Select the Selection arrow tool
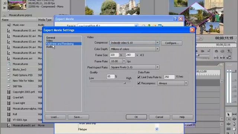This screenshot has height=134, width=238. click(228, 114)
